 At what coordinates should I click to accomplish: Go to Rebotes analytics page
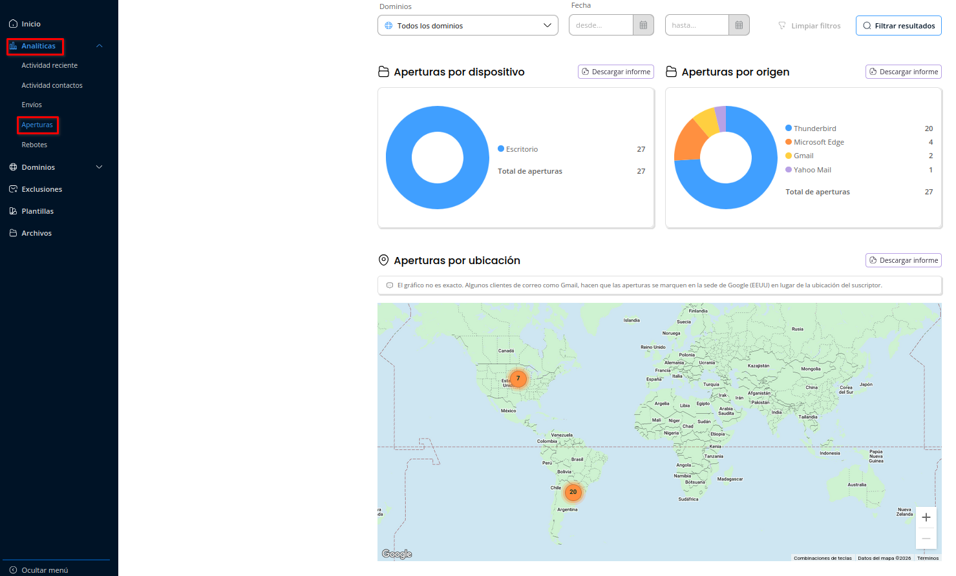34,145
